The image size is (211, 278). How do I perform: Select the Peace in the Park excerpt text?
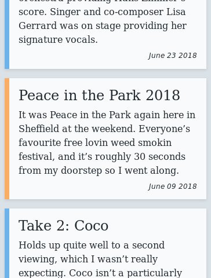107,142
